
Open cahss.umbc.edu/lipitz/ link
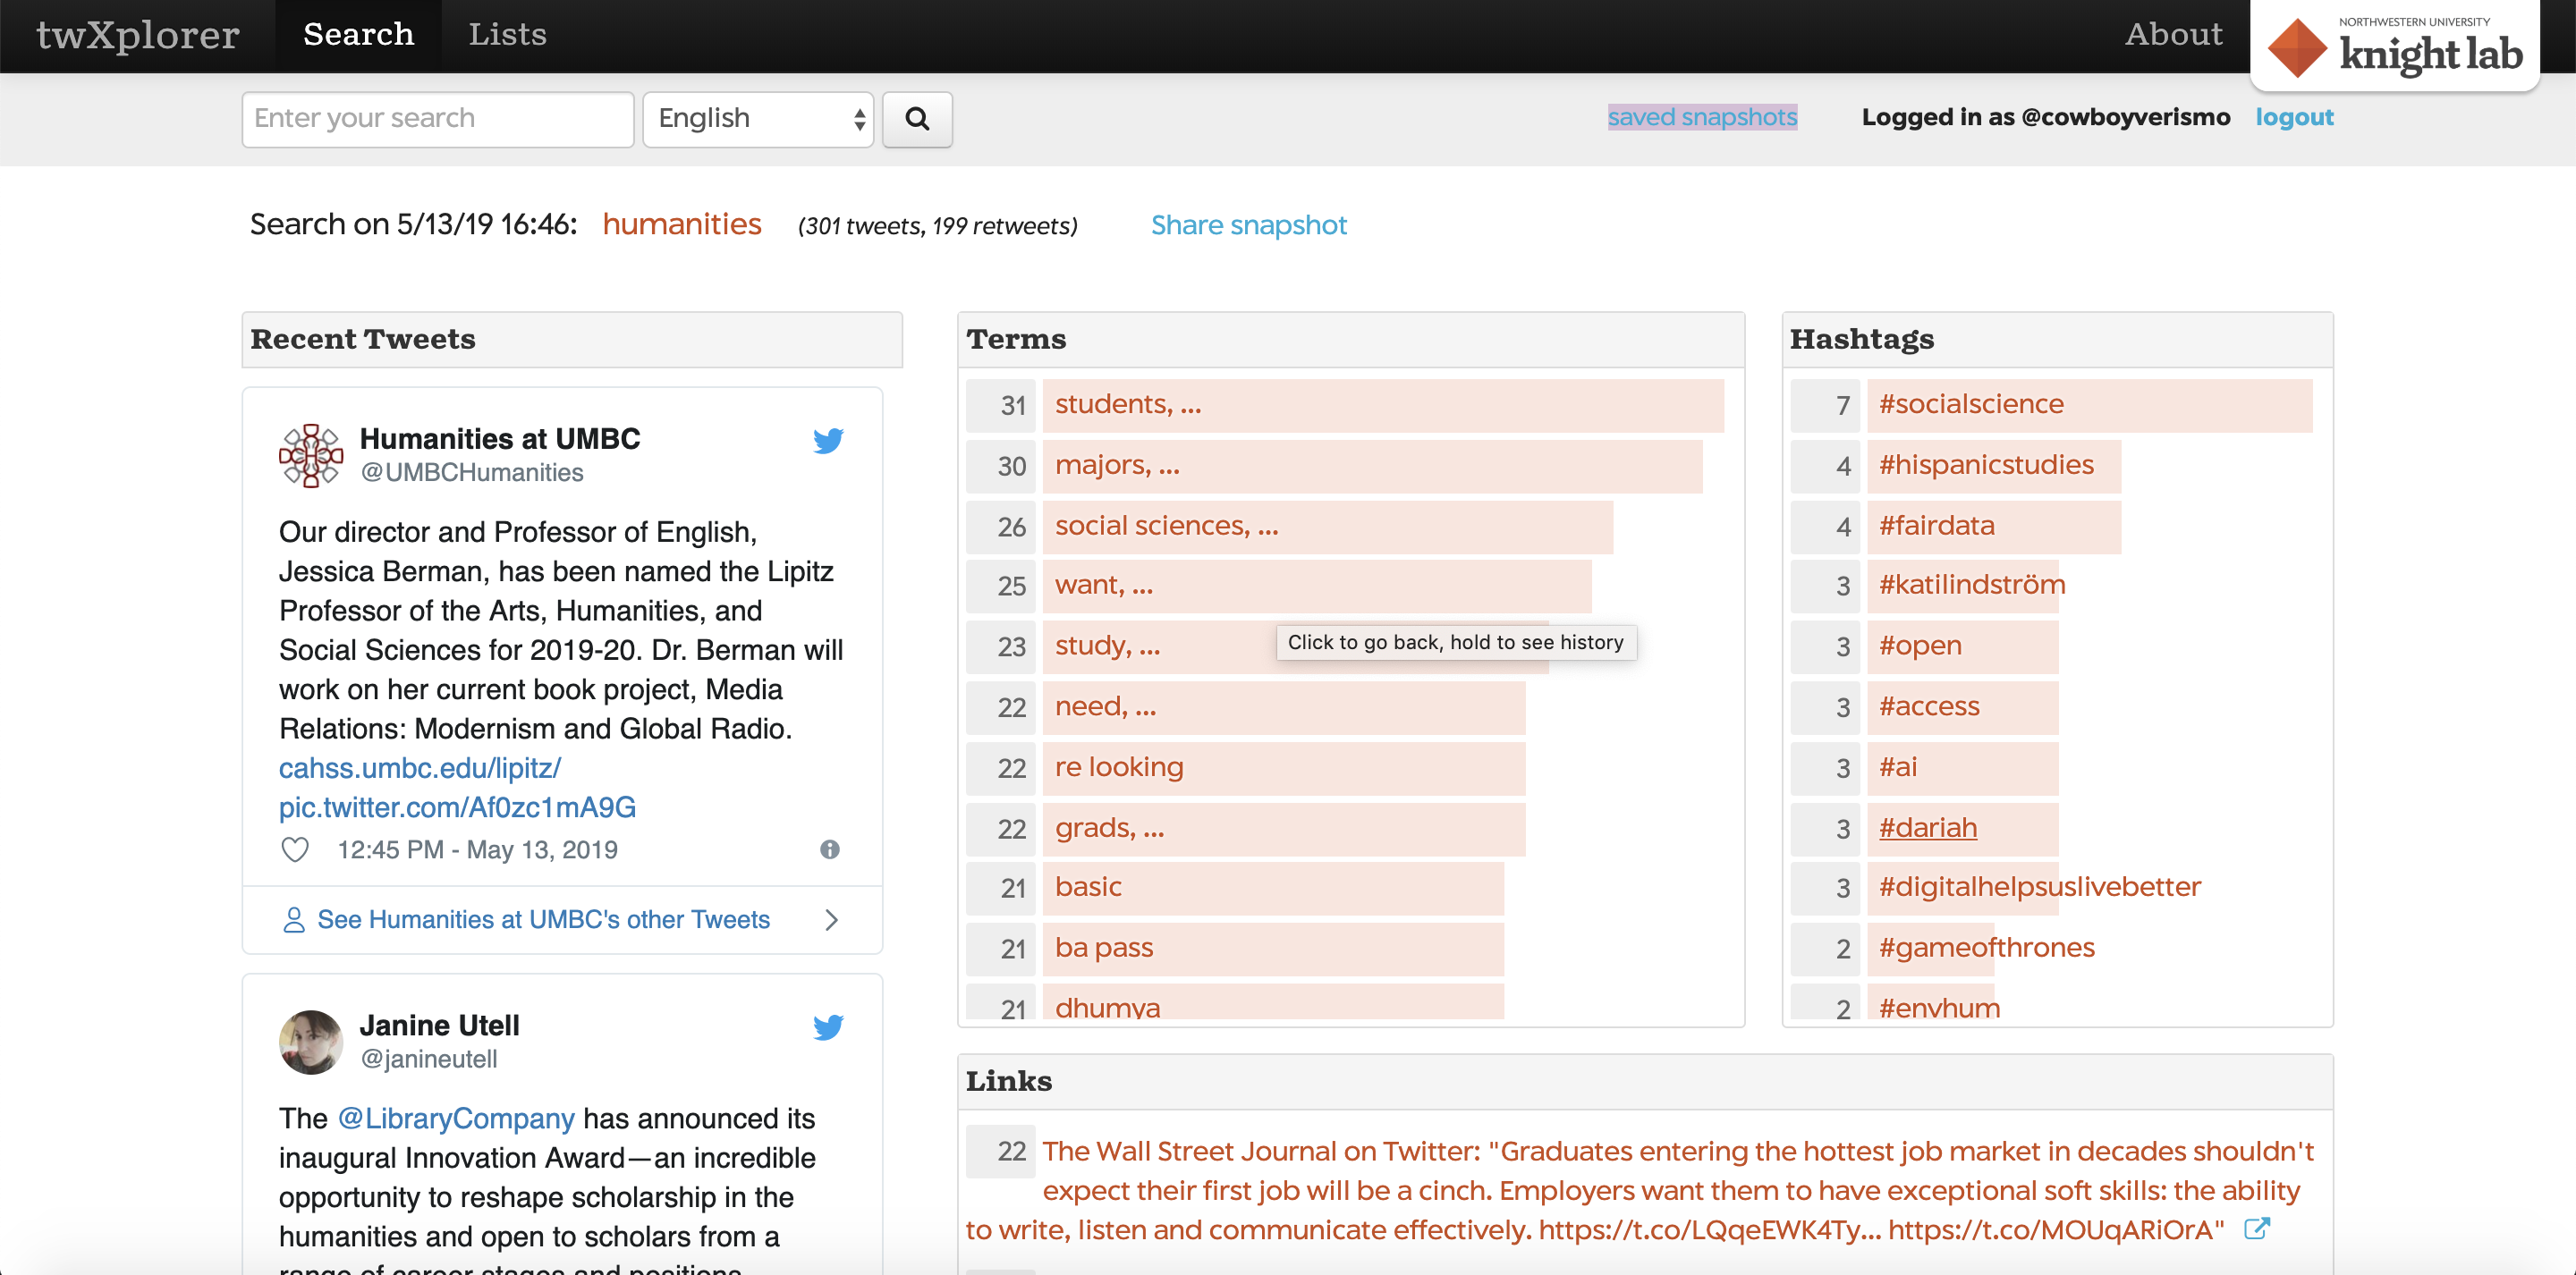coord(419,768)
